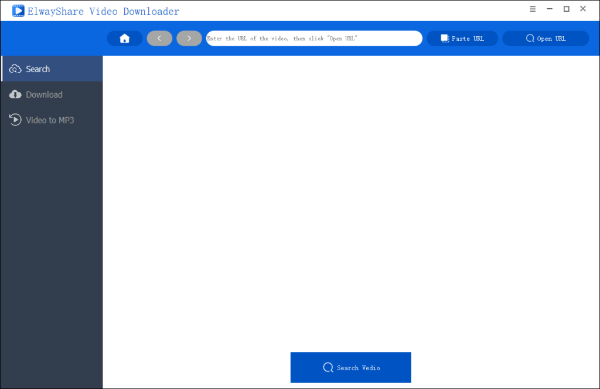Switch to the Search tab
This screenshot has height=389, width=600.
[38, 69]
